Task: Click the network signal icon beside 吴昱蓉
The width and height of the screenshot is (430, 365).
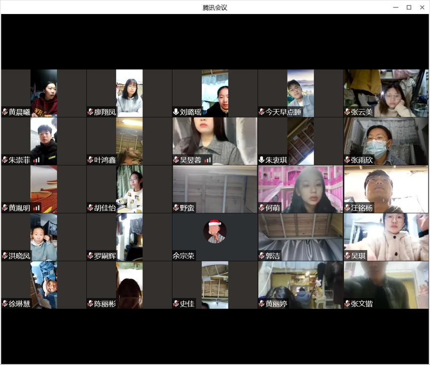Action: coord(208,160)
